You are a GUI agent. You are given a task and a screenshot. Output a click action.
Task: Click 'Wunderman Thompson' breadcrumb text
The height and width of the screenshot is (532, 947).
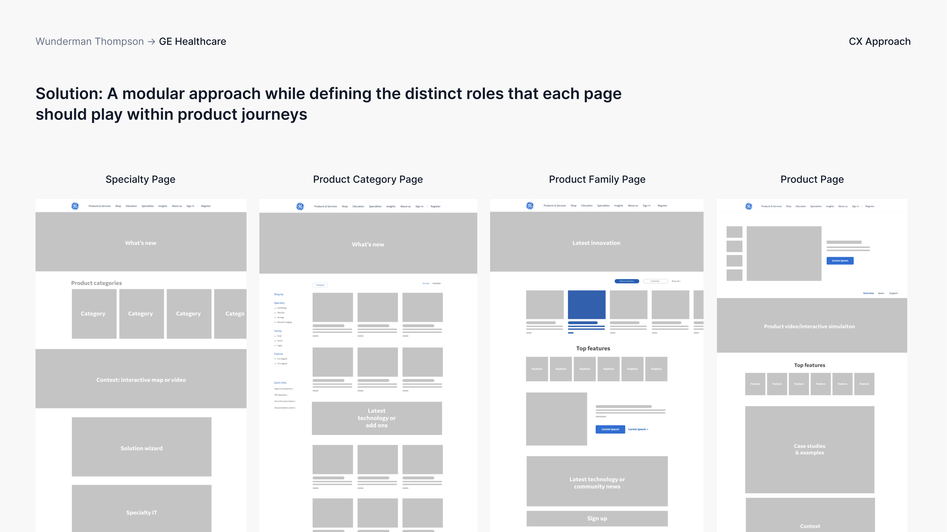(x=90, y=41)
